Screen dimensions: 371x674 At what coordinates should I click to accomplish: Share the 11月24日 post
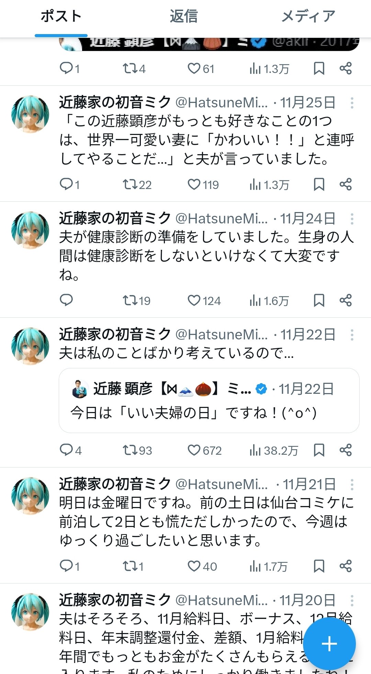[345, 301]
